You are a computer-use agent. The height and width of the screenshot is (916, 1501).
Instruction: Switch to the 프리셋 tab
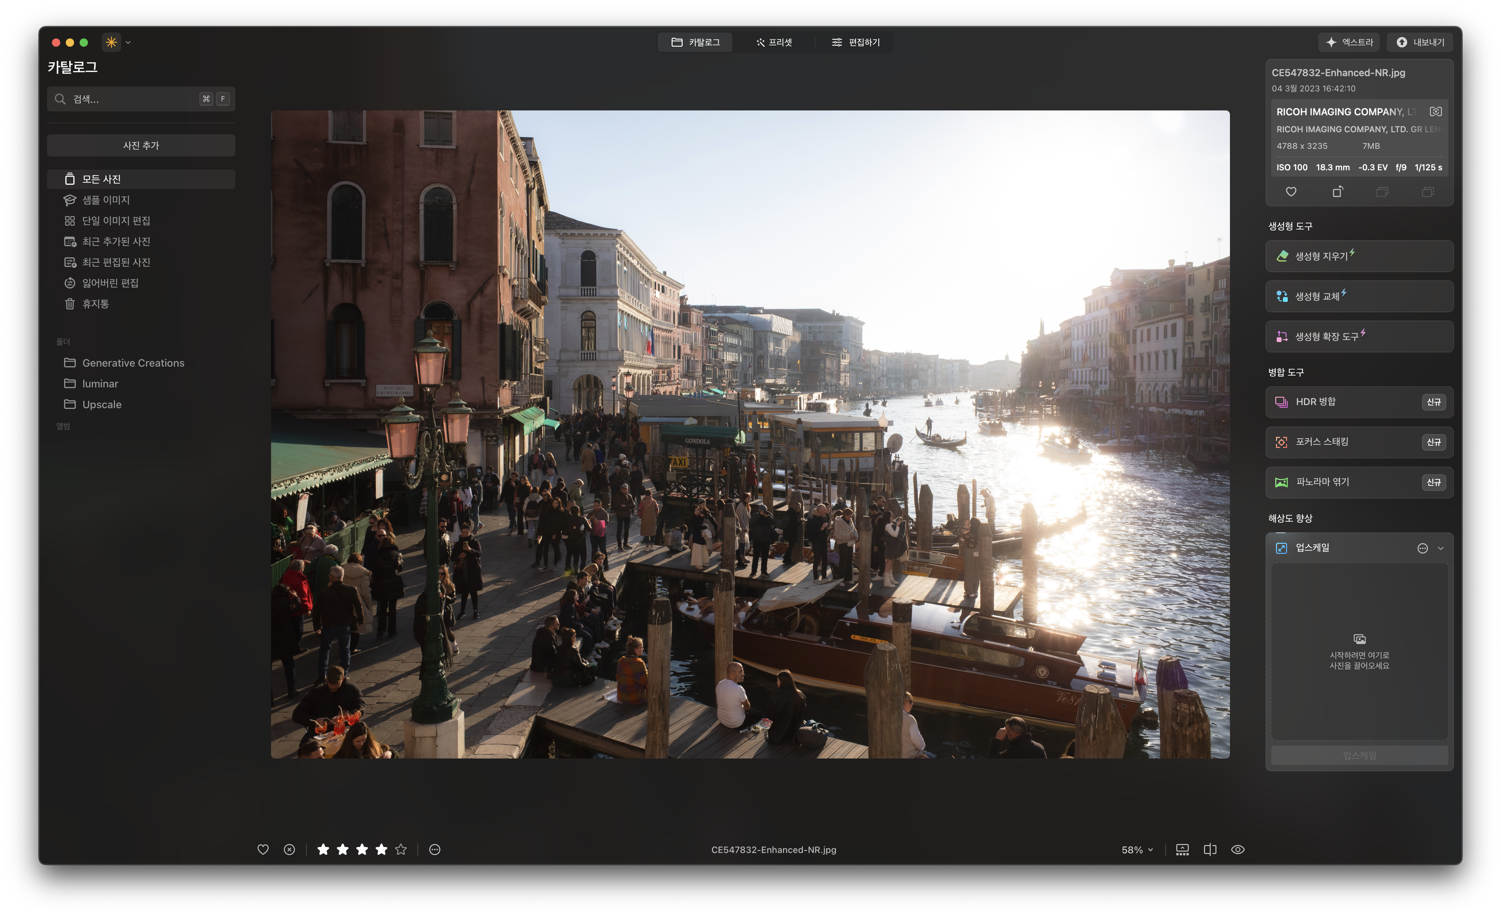774,43
